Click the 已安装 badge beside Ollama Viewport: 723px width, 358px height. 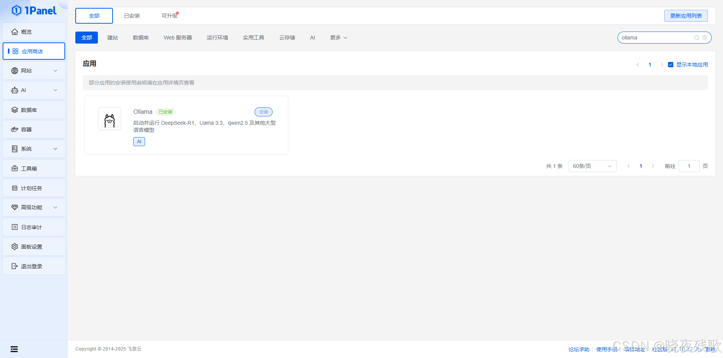coord(166,112)
